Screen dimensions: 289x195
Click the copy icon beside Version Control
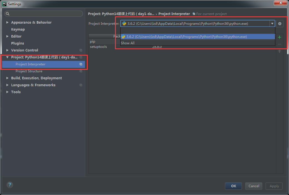click(81, 50)
